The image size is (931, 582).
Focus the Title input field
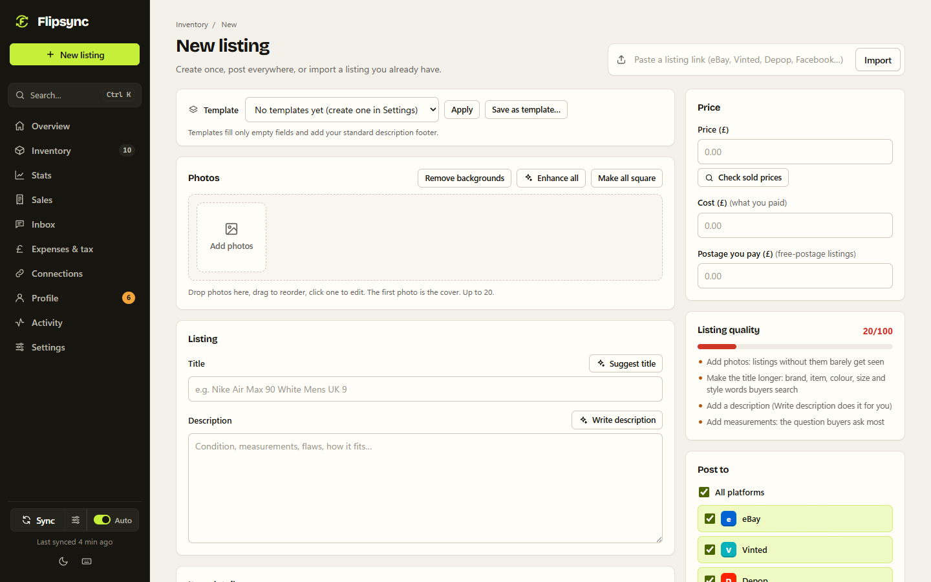(425, 389)
